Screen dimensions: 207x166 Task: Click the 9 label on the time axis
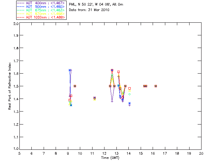[68, 153]
